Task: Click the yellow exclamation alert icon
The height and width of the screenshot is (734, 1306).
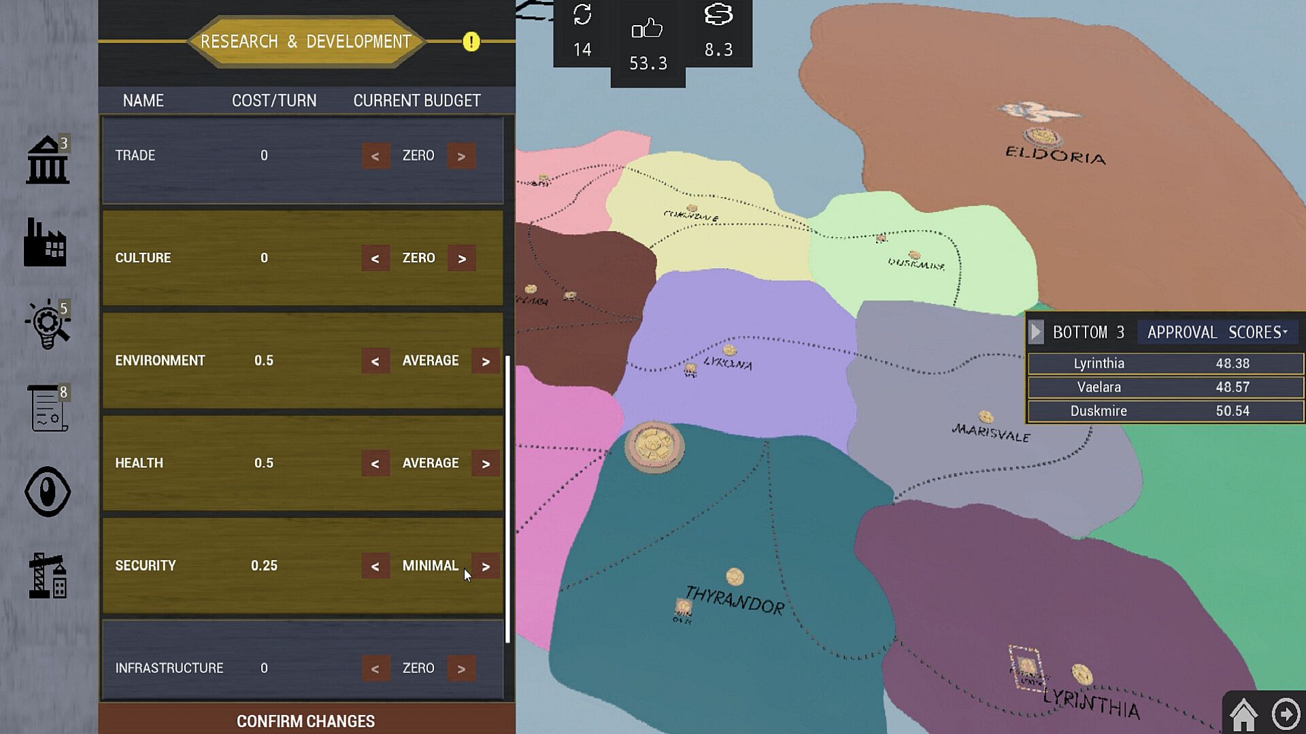Action: 471,42
